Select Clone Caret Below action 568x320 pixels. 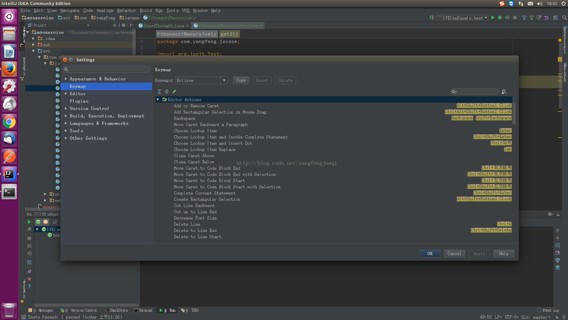[335, 162]
